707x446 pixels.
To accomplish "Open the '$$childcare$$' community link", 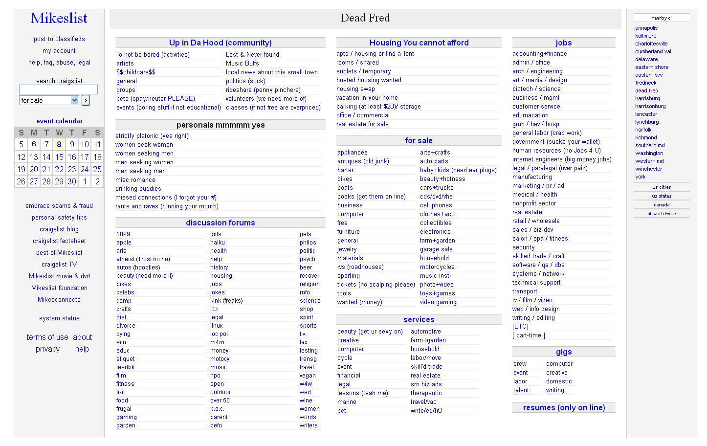I will coord(136,72).
